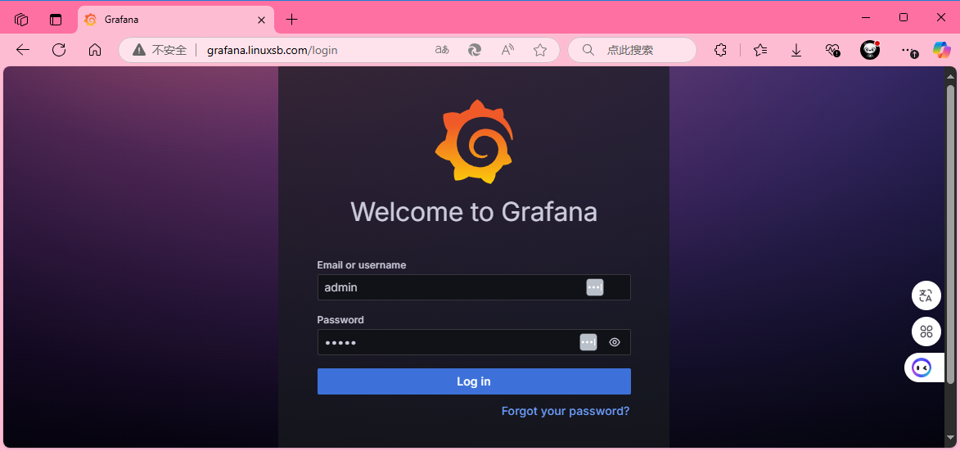Open a new browser tab
The image size is (960, 451).
tap(292, 20)
